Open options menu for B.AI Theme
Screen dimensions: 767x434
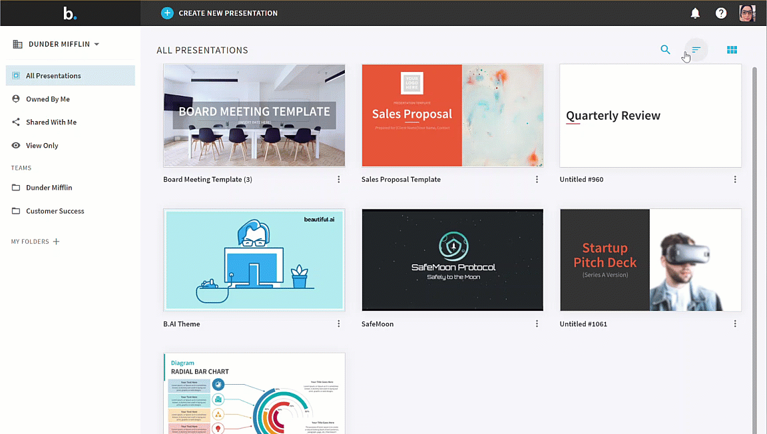(338, 324)
